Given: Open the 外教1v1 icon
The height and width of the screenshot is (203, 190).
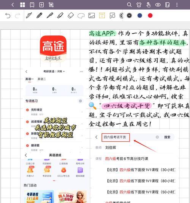Looking at the screenshot, I should (30, 172).
